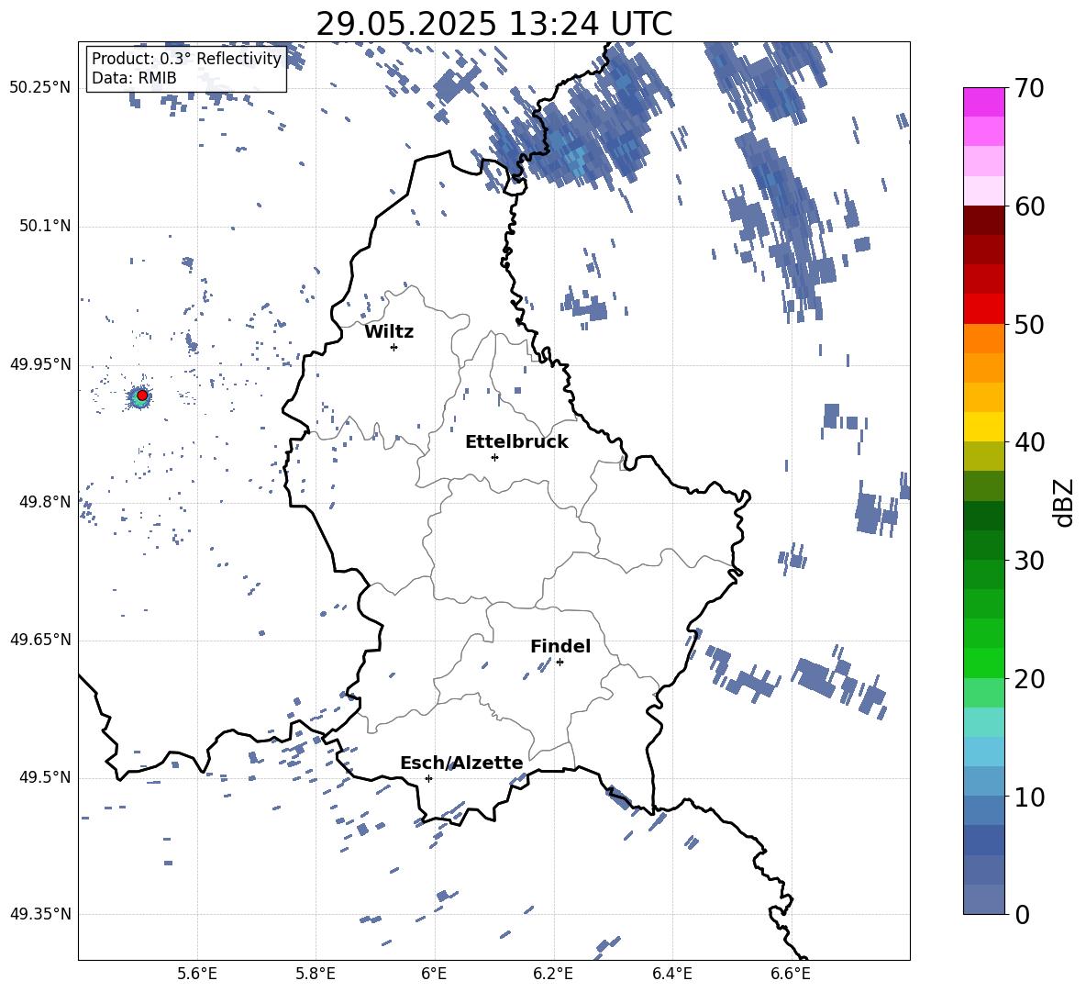Click the 49.5°N latitude label

(45, 777)
